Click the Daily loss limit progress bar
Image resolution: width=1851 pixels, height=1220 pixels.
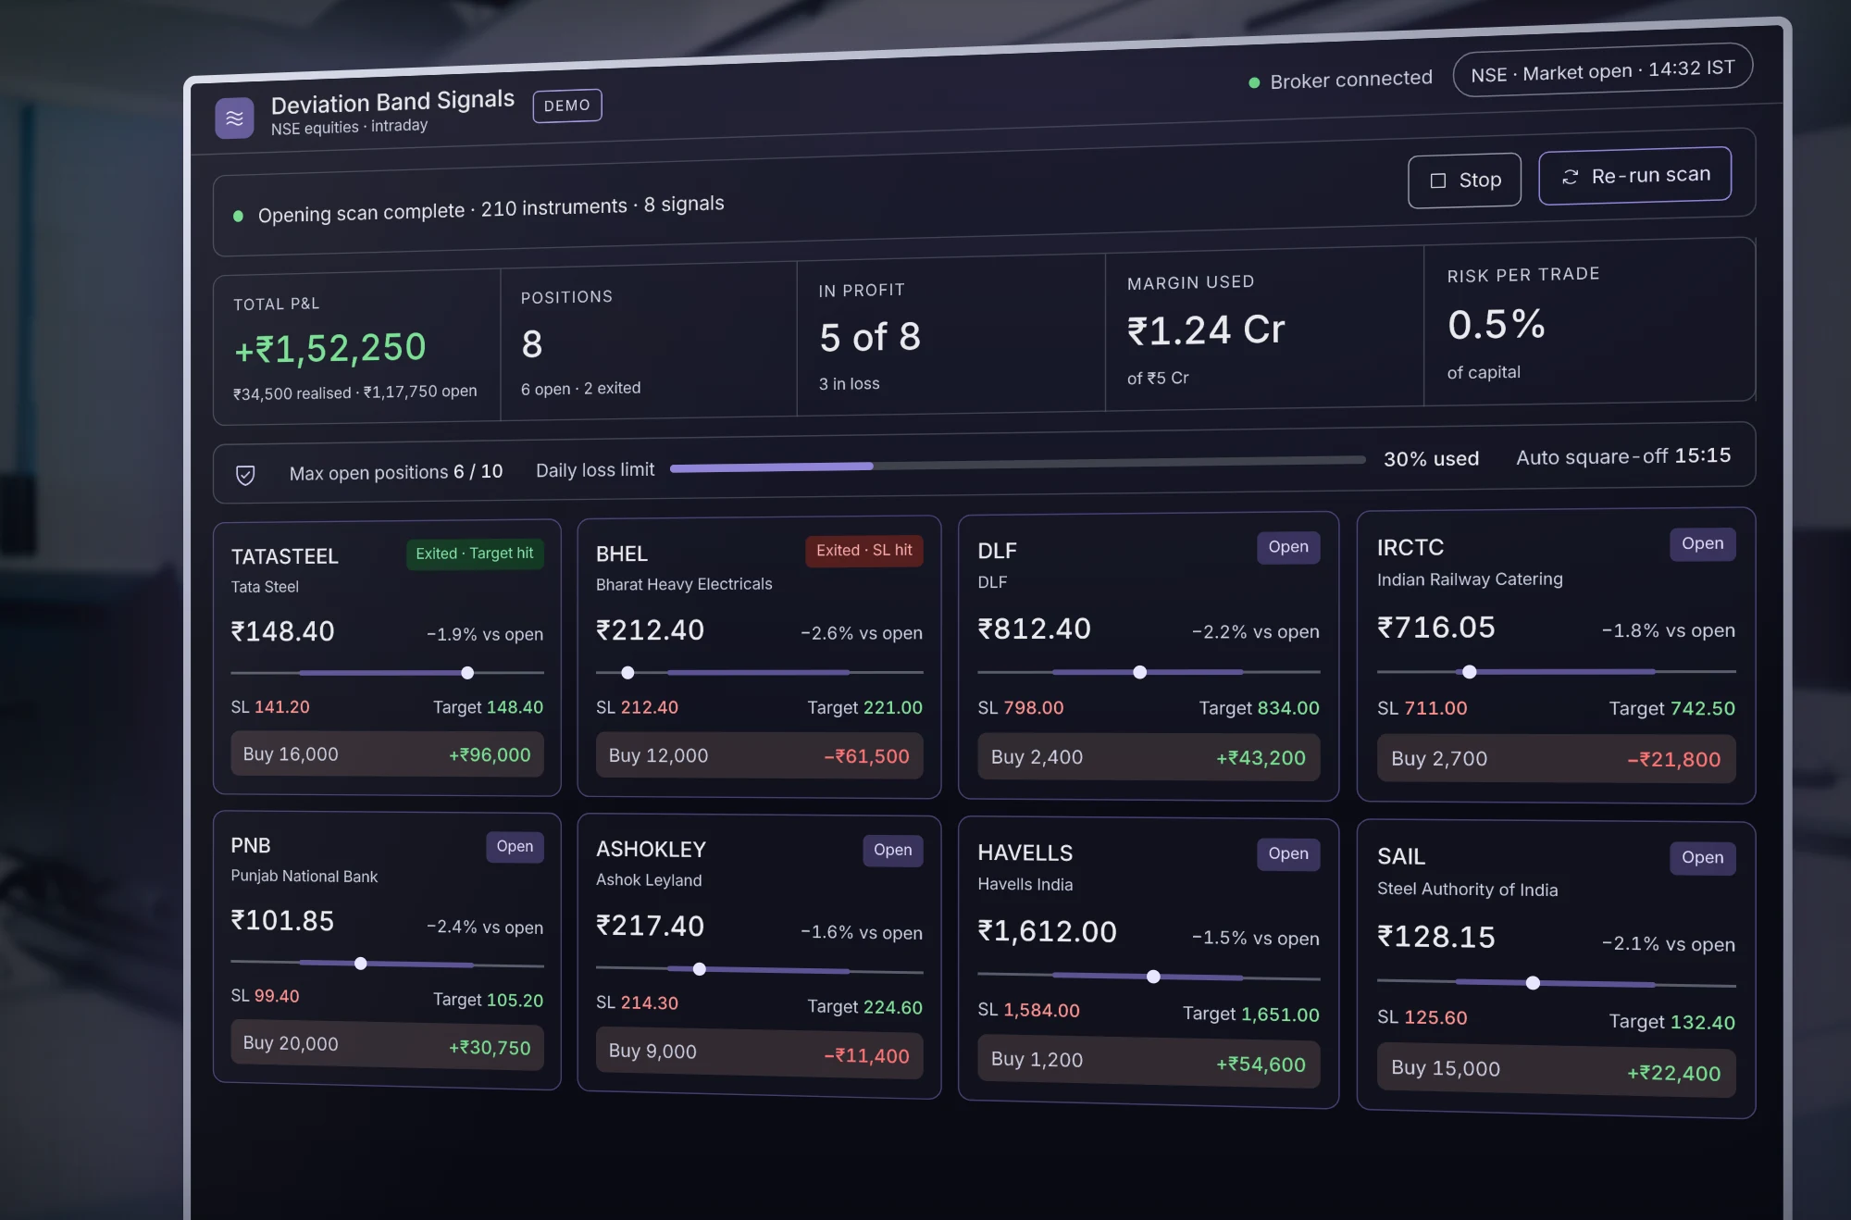pyautogui.click(x=1017, y=463)
